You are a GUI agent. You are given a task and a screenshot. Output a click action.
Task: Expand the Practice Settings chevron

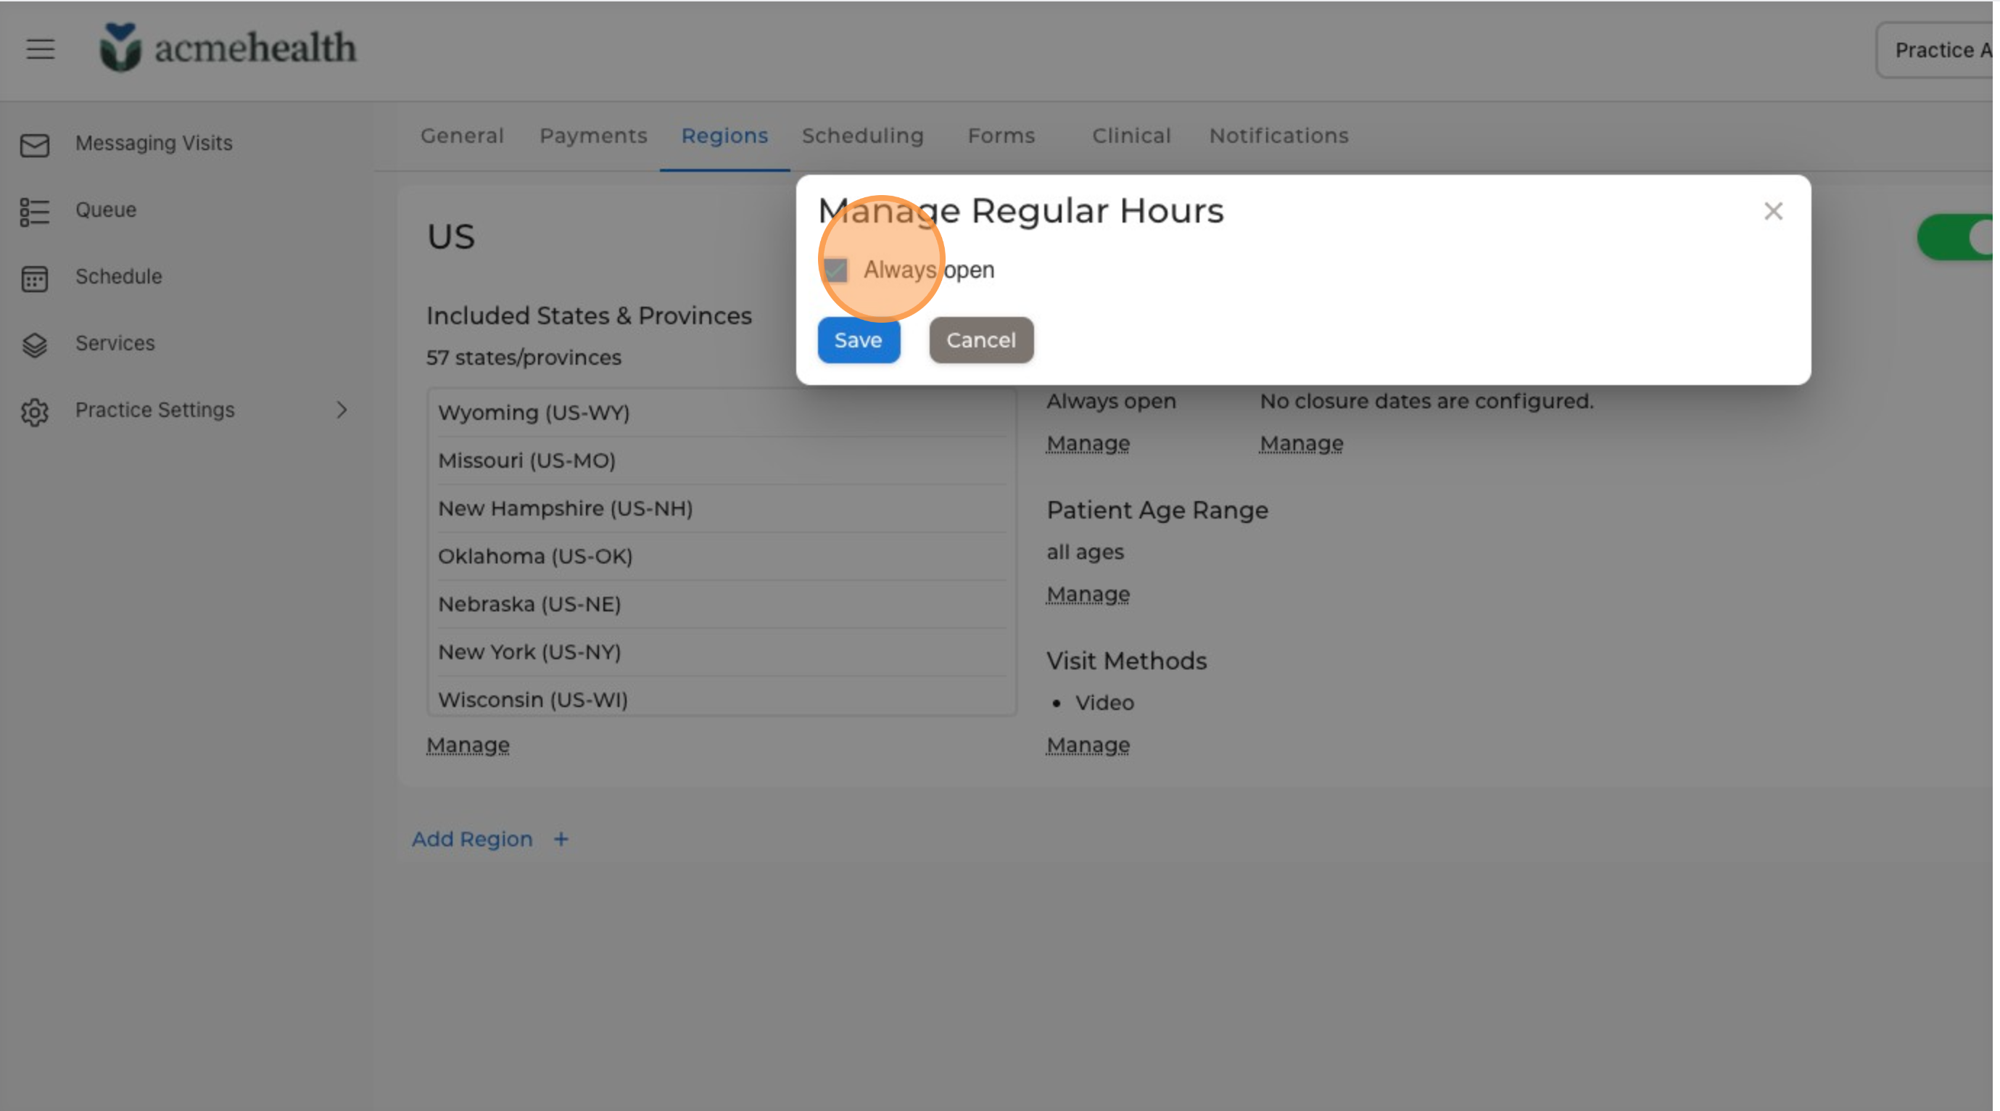coord(342,410)
